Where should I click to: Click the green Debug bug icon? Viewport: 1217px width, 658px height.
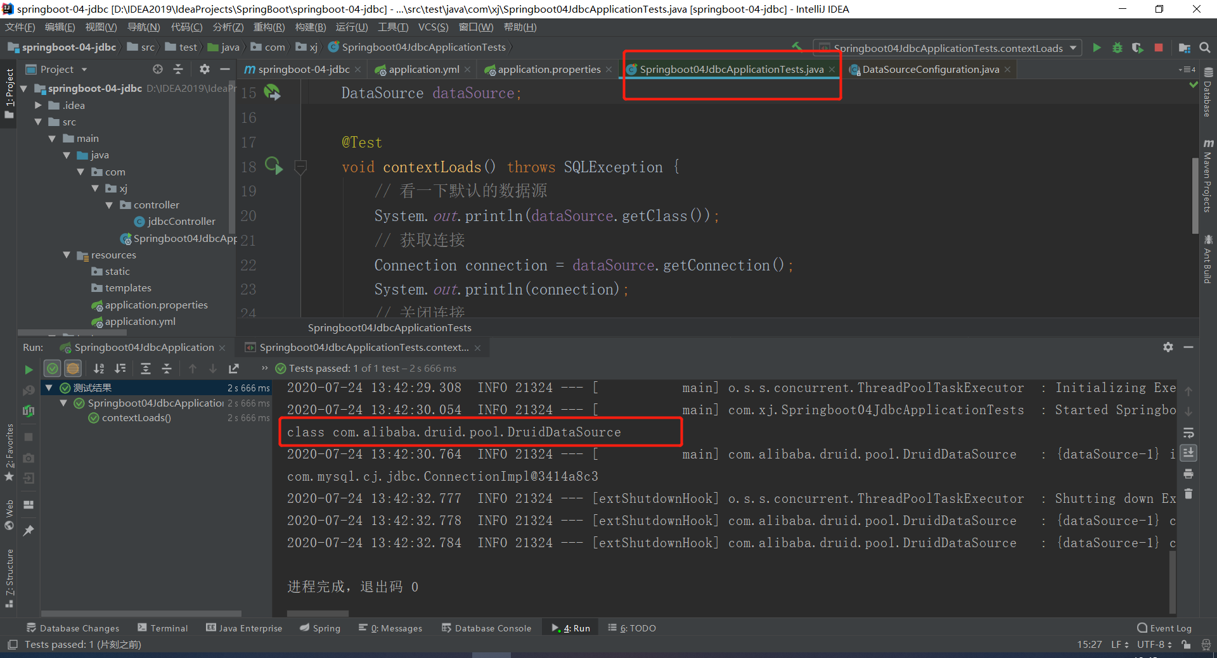[x=1117, y=48]
